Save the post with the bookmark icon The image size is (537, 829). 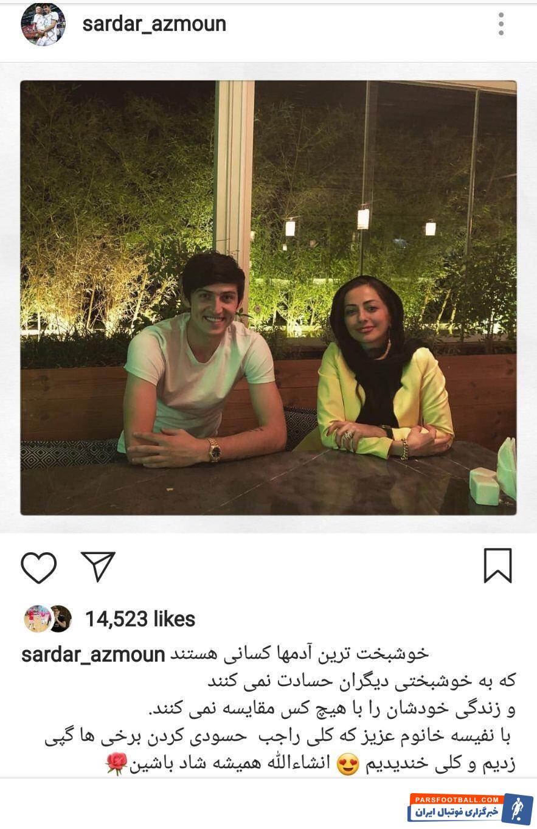click(497, 566)
